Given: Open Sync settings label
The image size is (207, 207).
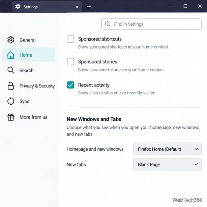Looking at the screenshot, I should [x=24, y=101].
